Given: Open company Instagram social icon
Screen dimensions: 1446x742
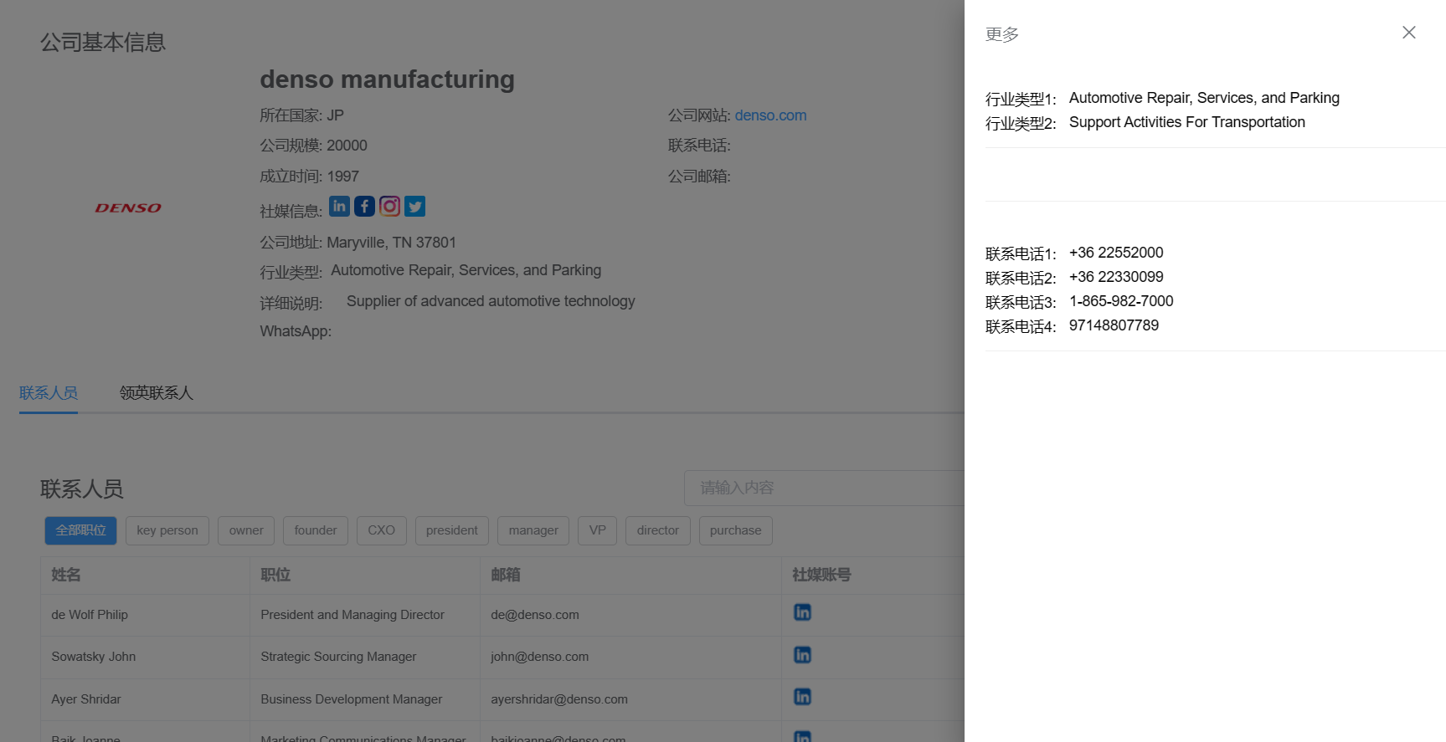Looking at the screenshot, I should [x=389, y=206].
